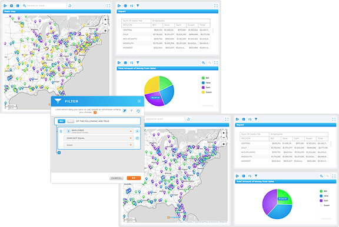Toggle Jane series in upper chart legend
This screenshot has width=339, height=227.
tap(206, 83)
